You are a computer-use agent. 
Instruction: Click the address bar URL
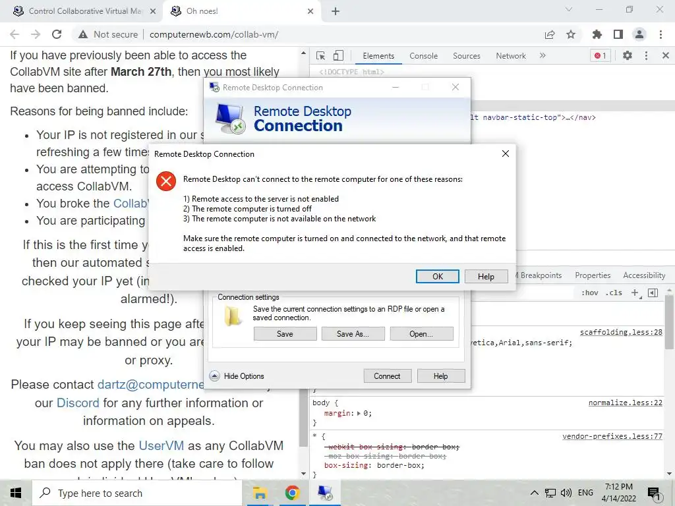click(x=214, y=34)
